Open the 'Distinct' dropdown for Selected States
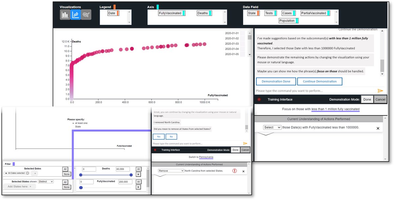The height and width of the screenshot is (200, 394). 45,181
